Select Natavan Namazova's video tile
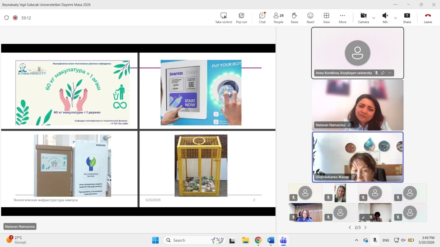This screenshot has width=440, height=247. 358,105
